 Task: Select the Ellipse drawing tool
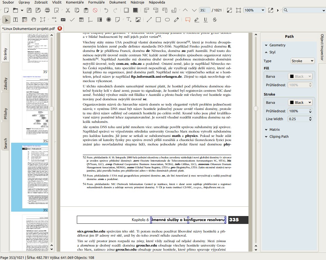(167, 20)
